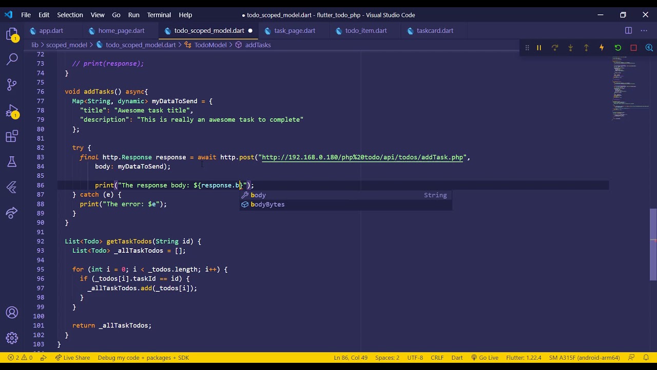Open the Edit menu

[44, 15]
